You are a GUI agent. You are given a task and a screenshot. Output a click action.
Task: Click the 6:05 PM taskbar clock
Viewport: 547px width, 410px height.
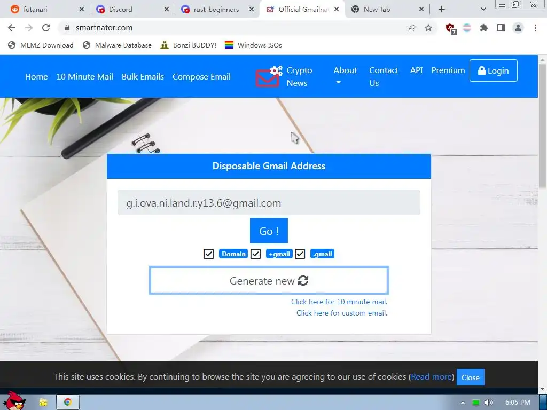click(x=518, y=403)
